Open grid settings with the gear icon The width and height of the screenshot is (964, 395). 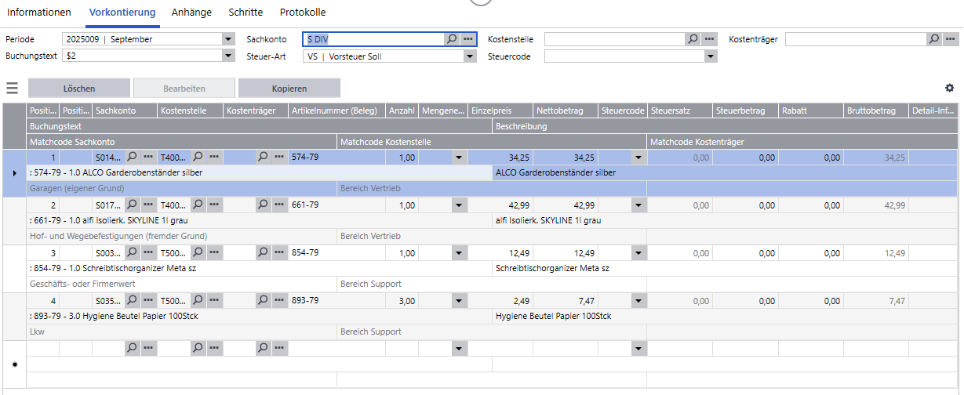[949, 89]
